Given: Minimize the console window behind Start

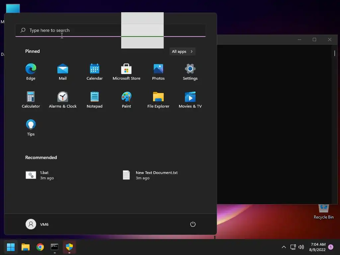Looking at the screenshot, I should click(x=299, y=40).
